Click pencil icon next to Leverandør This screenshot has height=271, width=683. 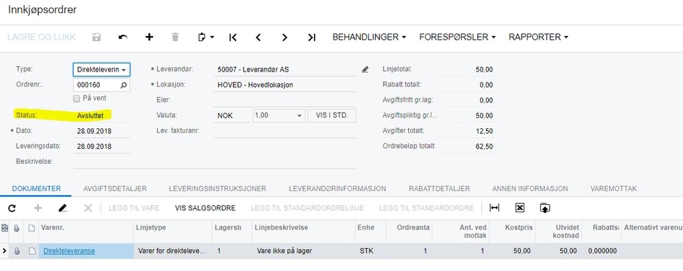coord(365,69)
